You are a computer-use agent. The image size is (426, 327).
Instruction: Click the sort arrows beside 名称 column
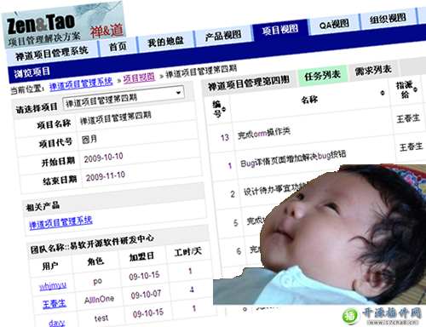[x=383, y=93]
